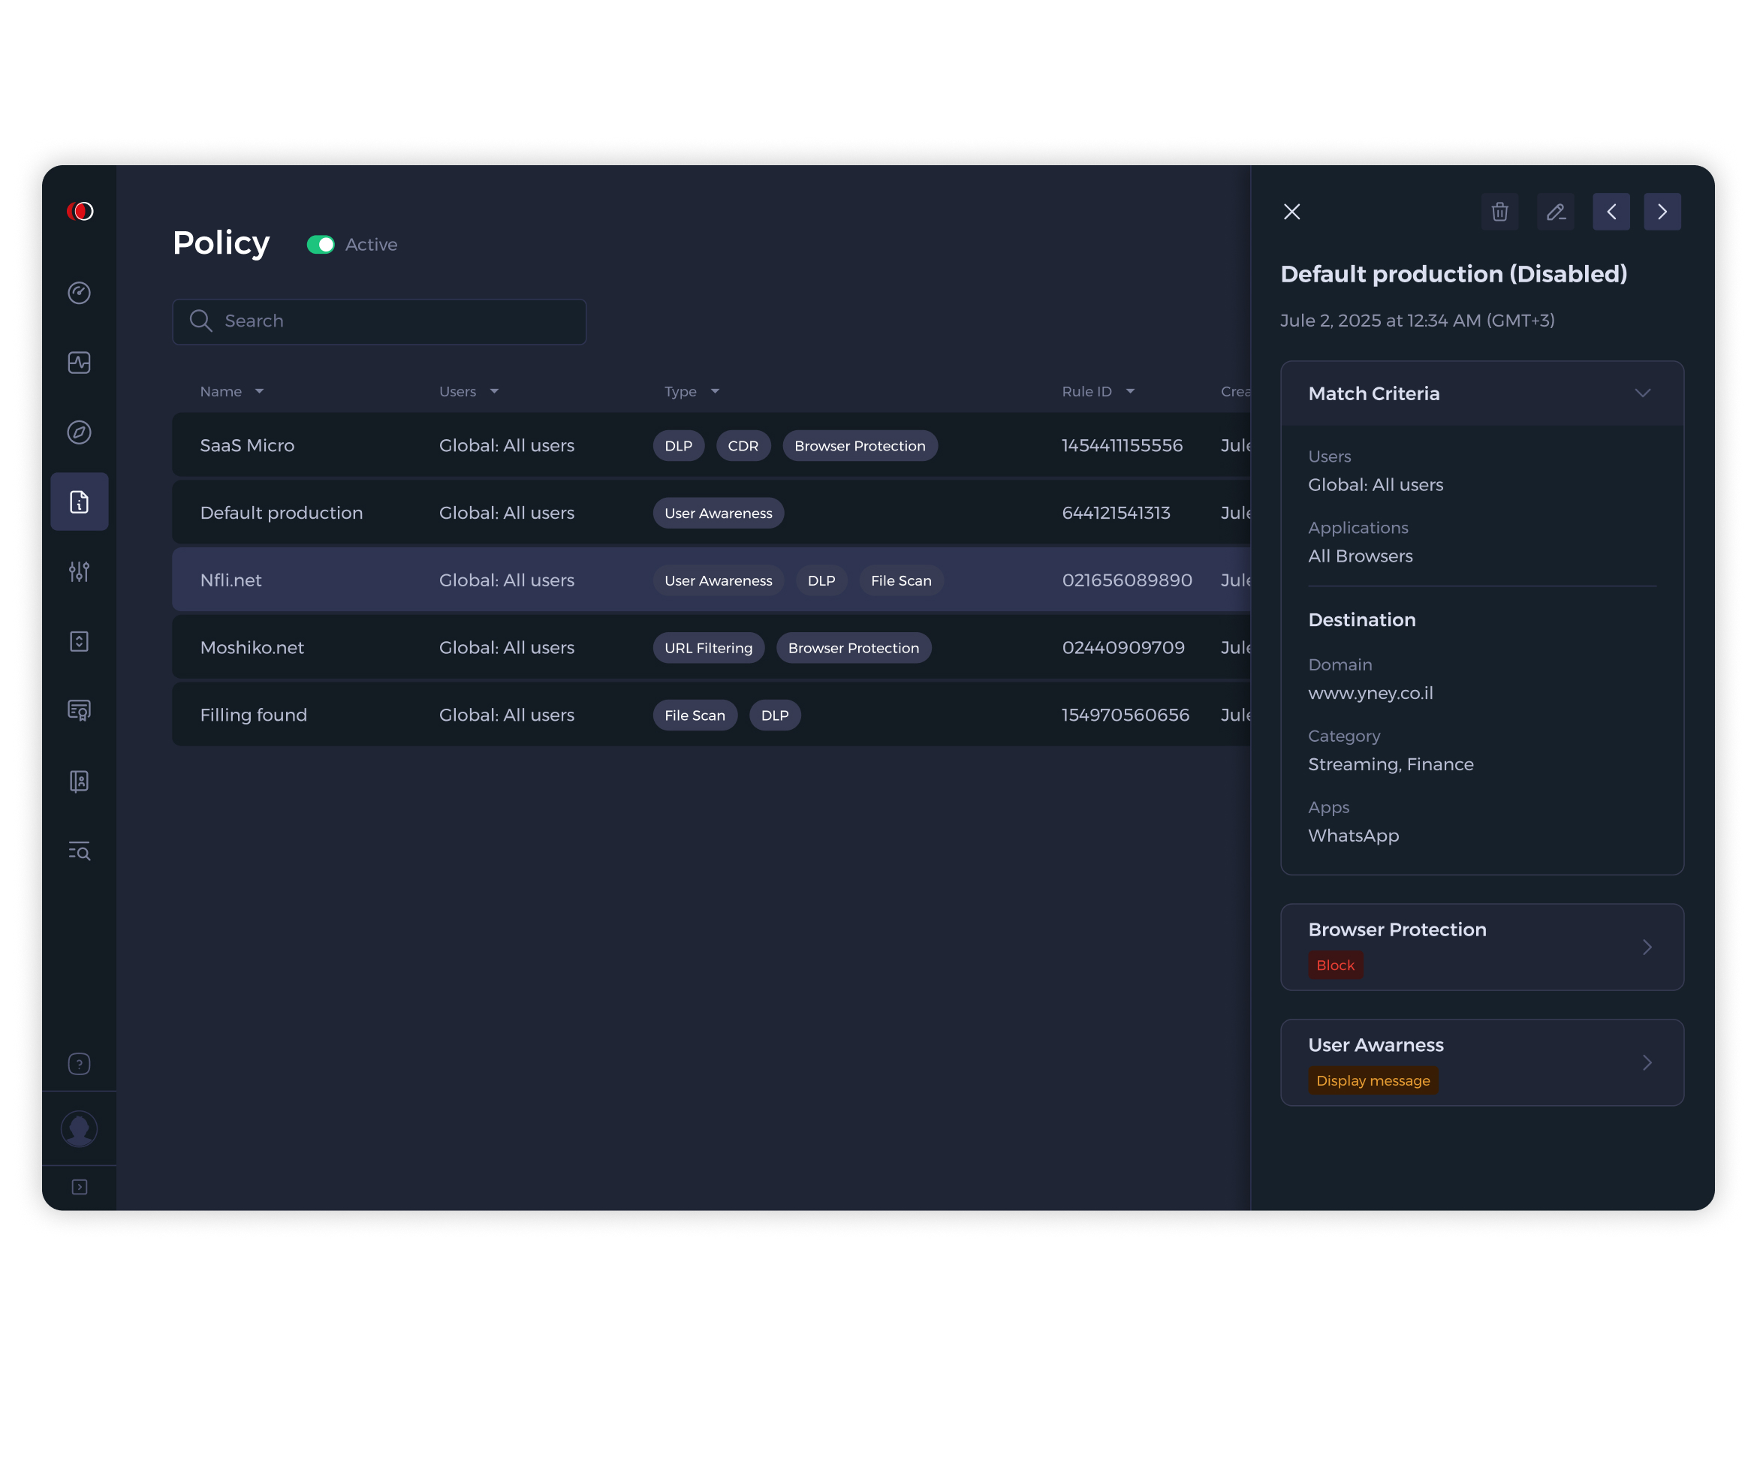Select the Default production policy row
This screenshot has width=1757, height=1461.
(711, 513)
